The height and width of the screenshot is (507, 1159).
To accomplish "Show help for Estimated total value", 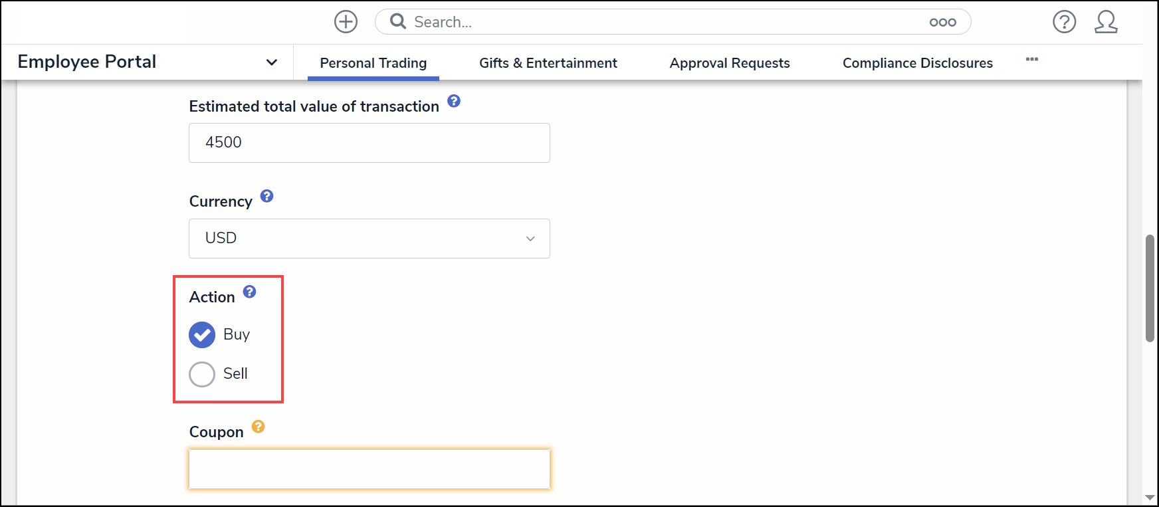I will click(454, 101).
